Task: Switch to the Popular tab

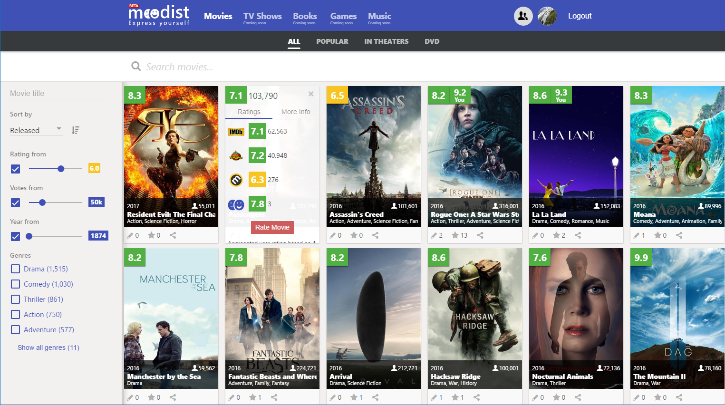Action: click(x=332, y=41)
